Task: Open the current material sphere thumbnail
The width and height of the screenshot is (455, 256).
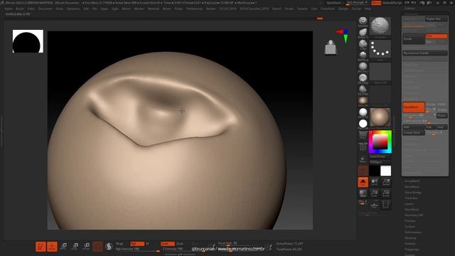Action: coord(380,117)
